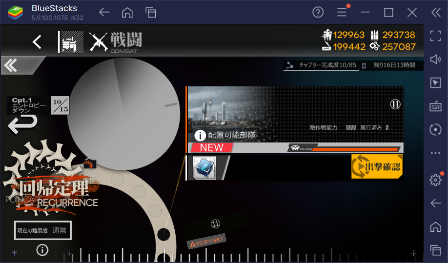
Task: Open BlueStacks hamburger menu
Action: (342, 12)
